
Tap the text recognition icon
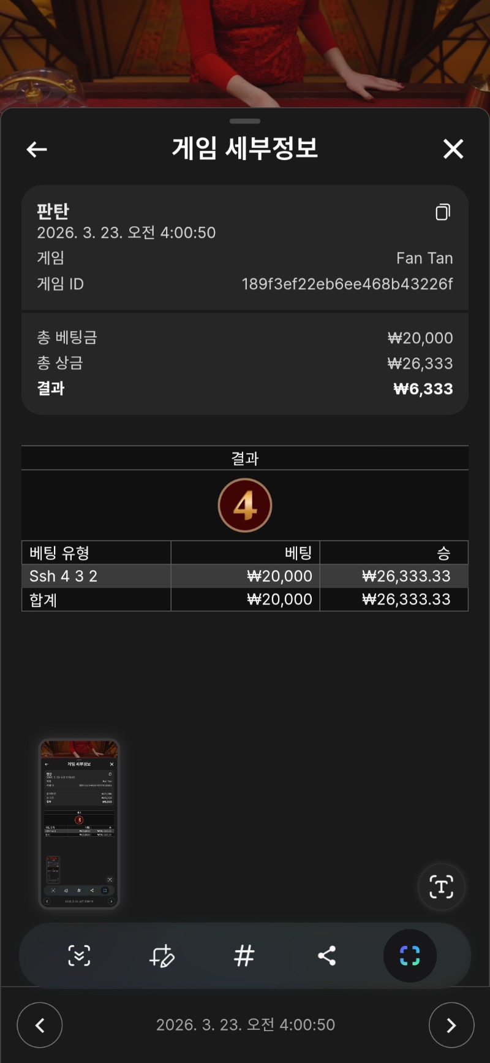[441, 887]
